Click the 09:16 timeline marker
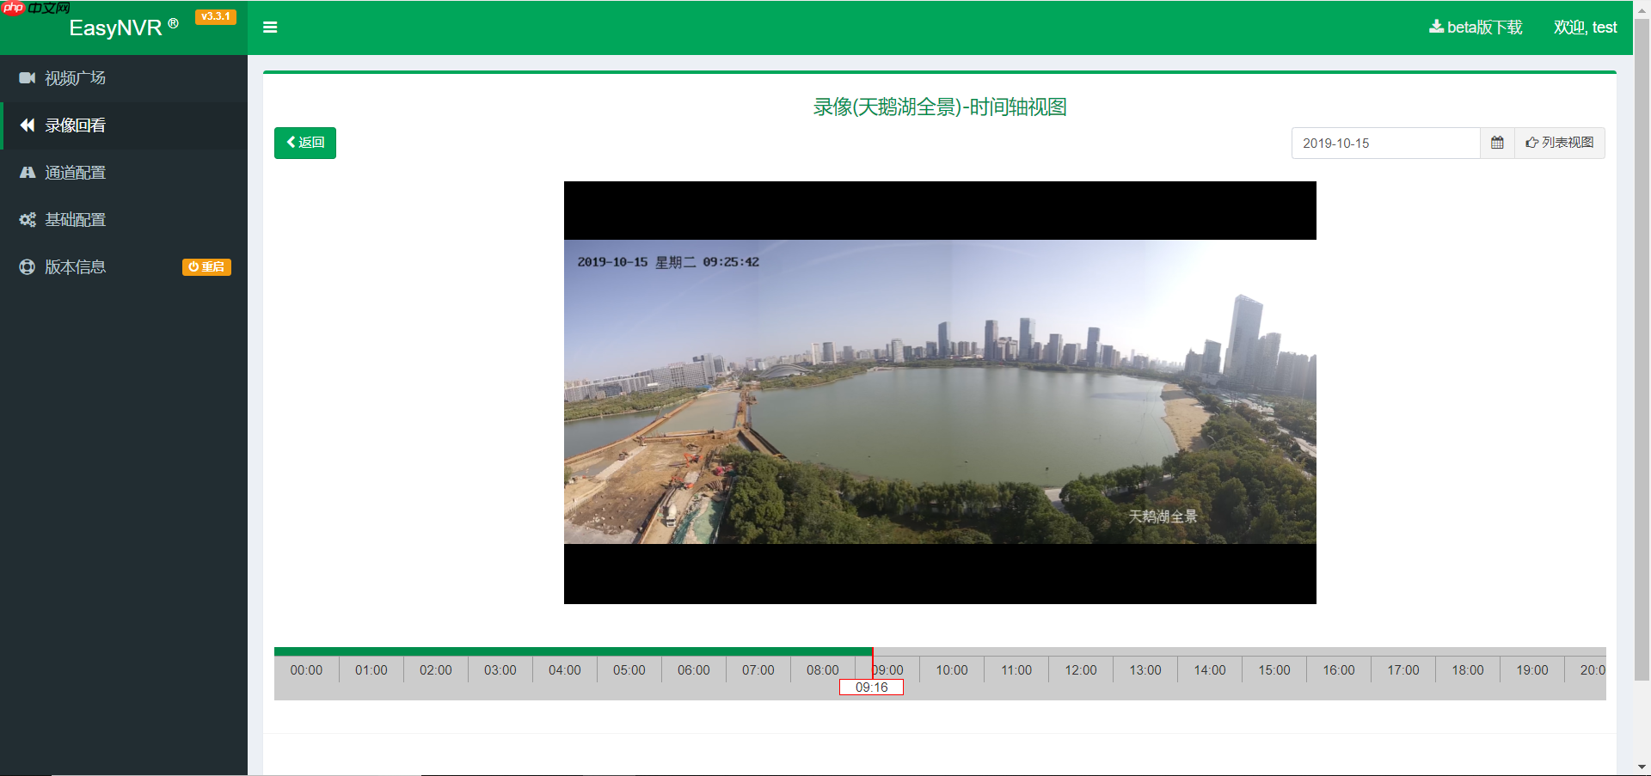1651x776 pixels. [871, 687]
